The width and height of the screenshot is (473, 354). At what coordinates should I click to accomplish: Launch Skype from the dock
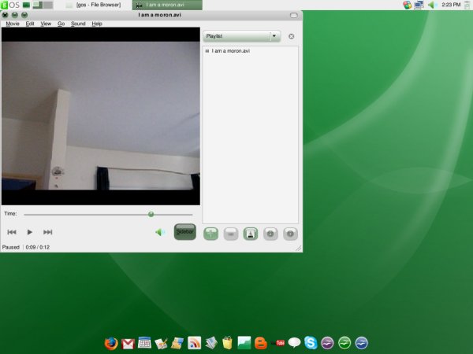tap(311, 342)
